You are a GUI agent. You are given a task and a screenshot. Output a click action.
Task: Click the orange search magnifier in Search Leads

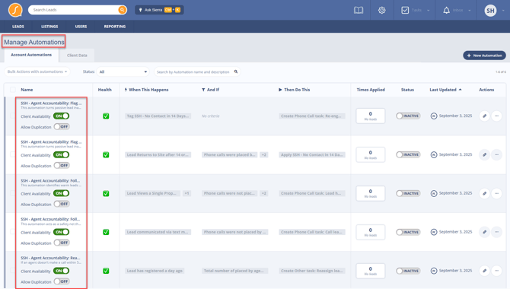[123, 10]
